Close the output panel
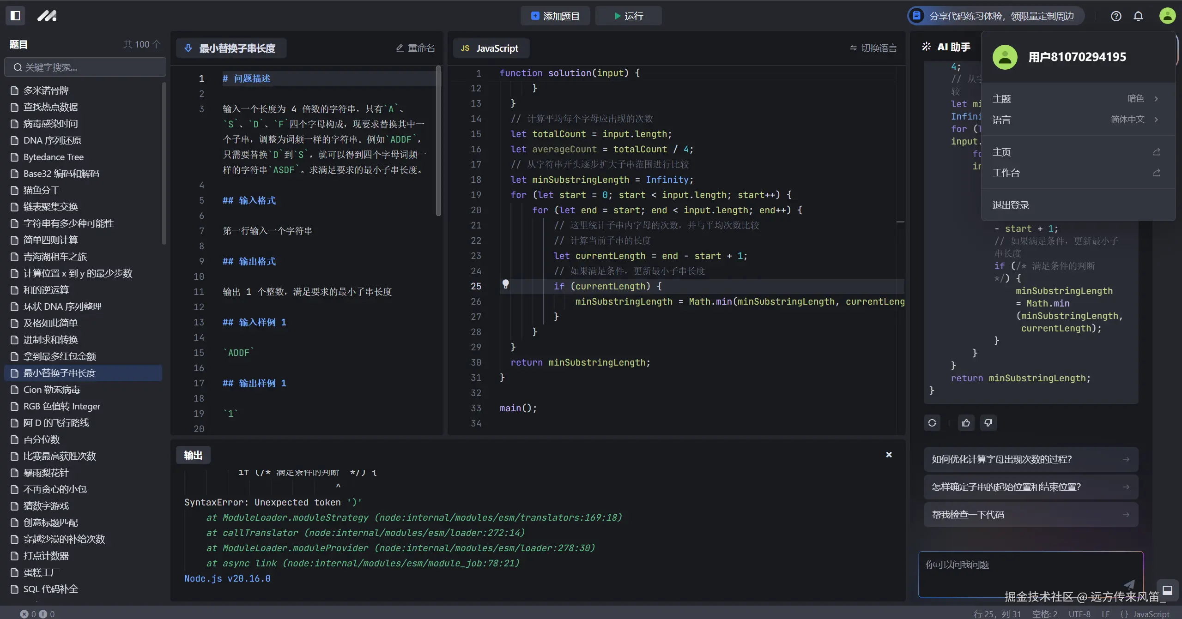 click(889, 455)
